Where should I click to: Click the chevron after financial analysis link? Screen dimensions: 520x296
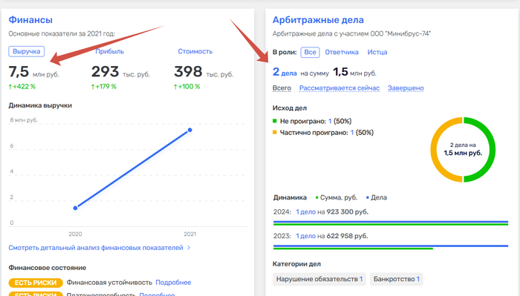point(189,248)
